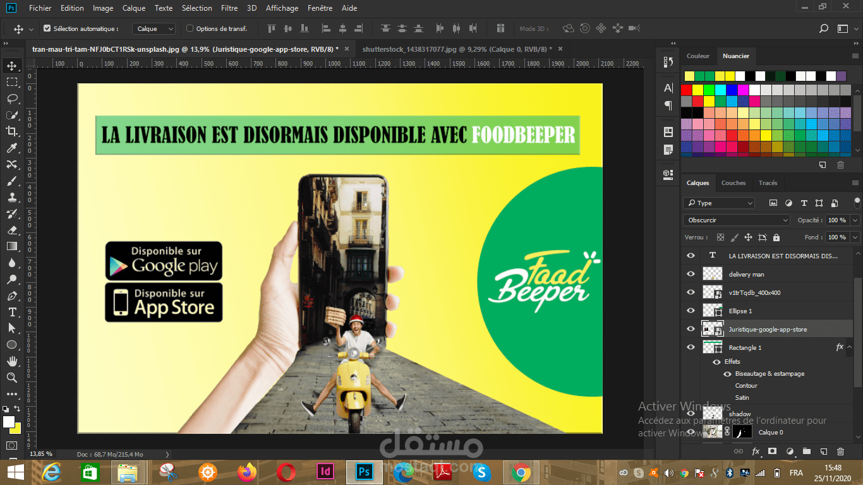The height and width of the screenshot is (485, 863).
Task: Create a new layer
Action: (x=823, y=452)
